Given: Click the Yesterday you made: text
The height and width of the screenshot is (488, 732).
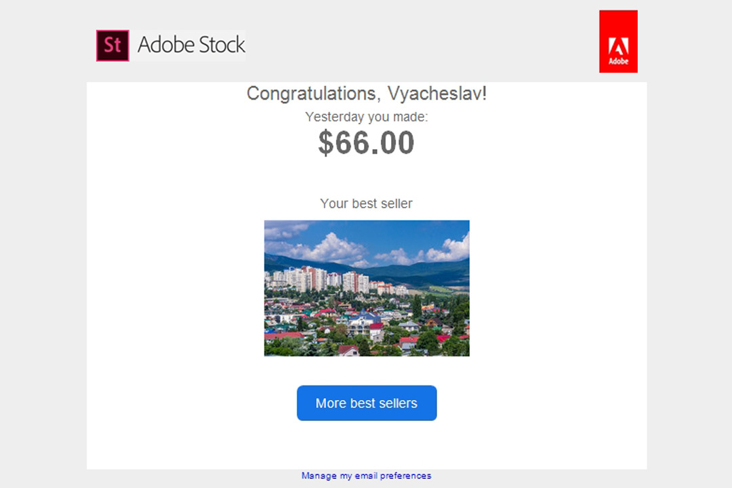Looking at the screenshot, I should (367, 117).
